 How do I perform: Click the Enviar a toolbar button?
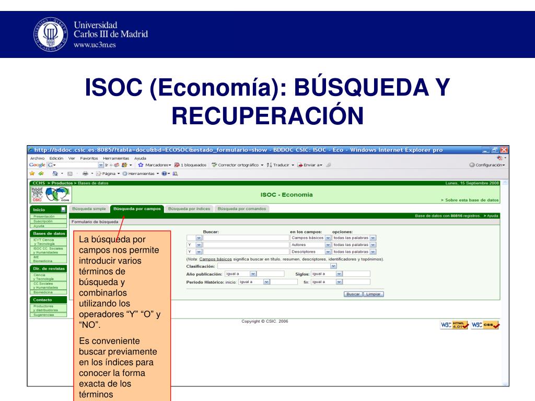tap(309, 165)
